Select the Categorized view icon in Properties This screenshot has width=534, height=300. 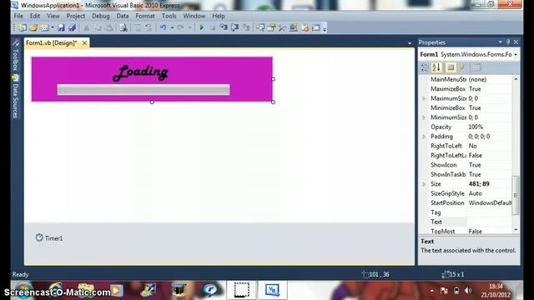click(425, 67)
